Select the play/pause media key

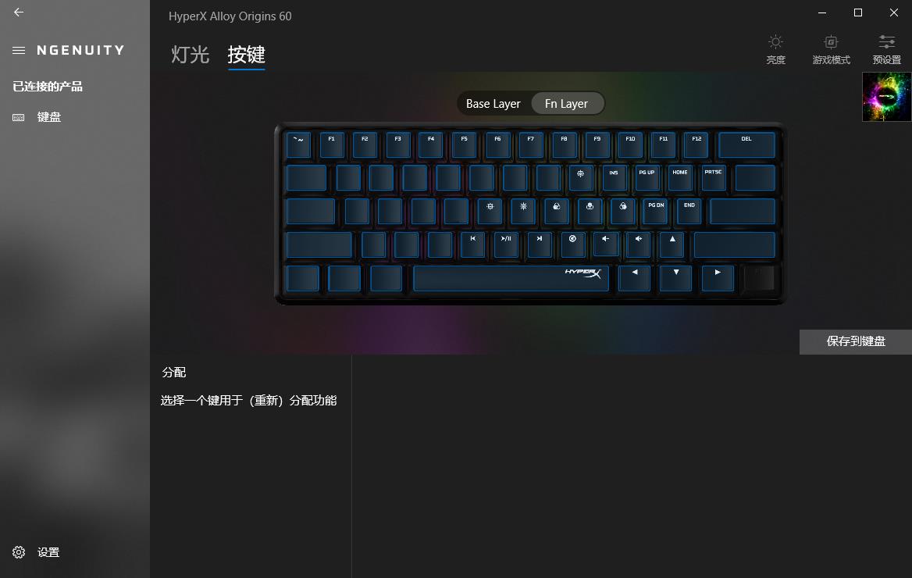coord(506,244)
